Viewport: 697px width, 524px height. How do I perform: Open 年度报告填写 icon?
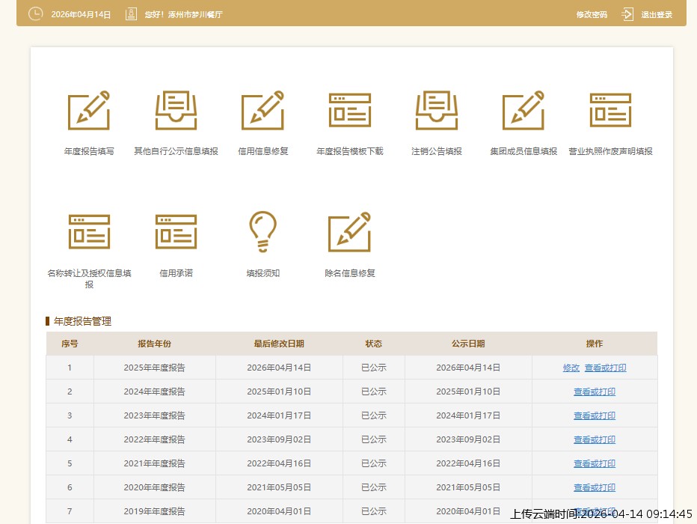(x=89, y=111)
